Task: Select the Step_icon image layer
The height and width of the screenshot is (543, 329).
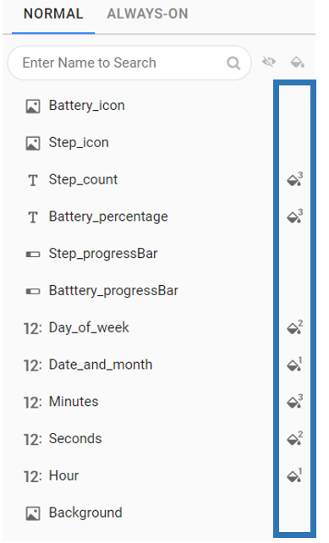Action: (139, 143)
